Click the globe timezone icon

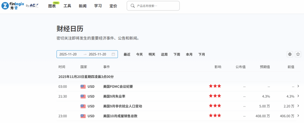click(290, 54)
